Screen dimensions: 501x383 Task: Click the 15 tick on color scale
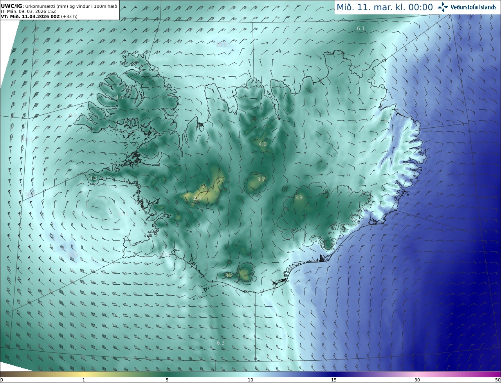(334, 380)
